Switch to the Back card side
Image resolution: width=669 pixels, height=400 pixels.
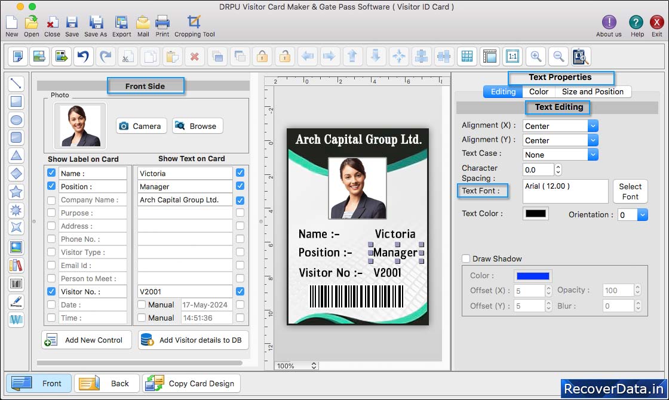pos(107,383)
